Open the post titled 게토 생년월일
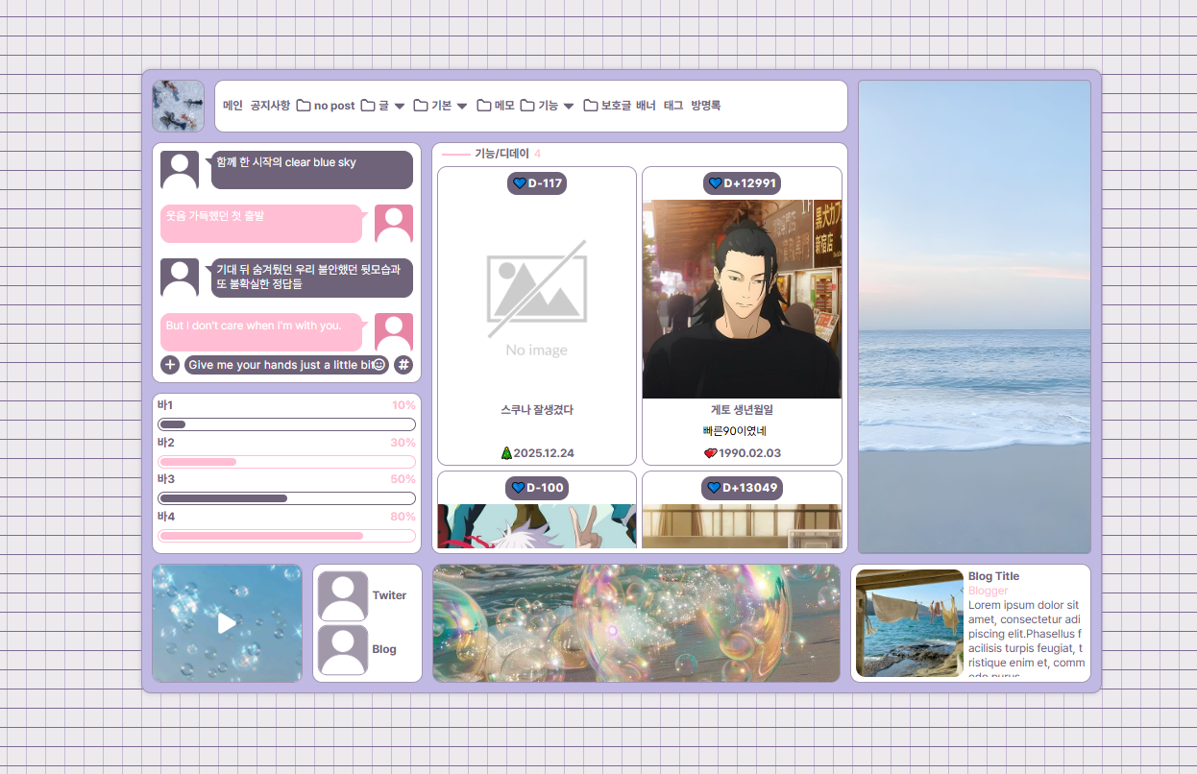The width and height of the screenshot is (1197, 774). 742,410
